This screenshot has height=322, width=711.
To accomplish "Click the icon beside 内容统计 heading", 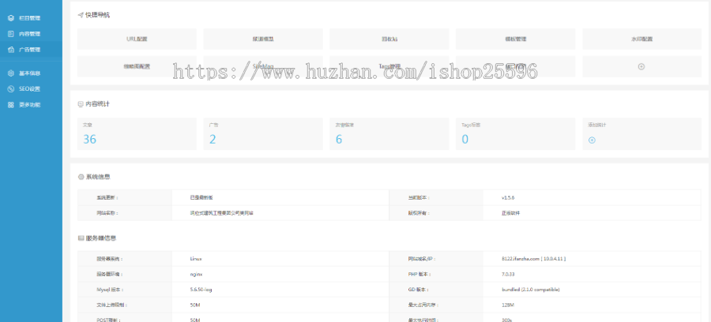I will tap(81, 104).
